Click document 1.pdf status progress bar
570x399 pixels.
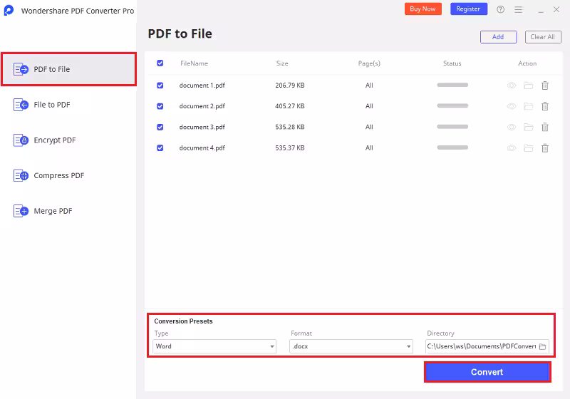(x=452, y=85)
